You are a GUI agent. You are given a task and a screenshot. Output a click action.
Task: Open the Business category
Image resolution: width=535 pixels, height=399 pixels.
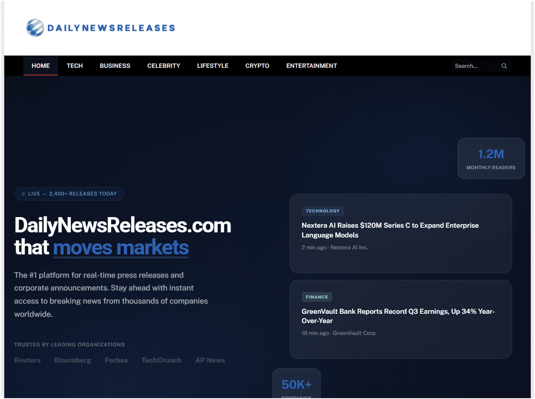115,66
